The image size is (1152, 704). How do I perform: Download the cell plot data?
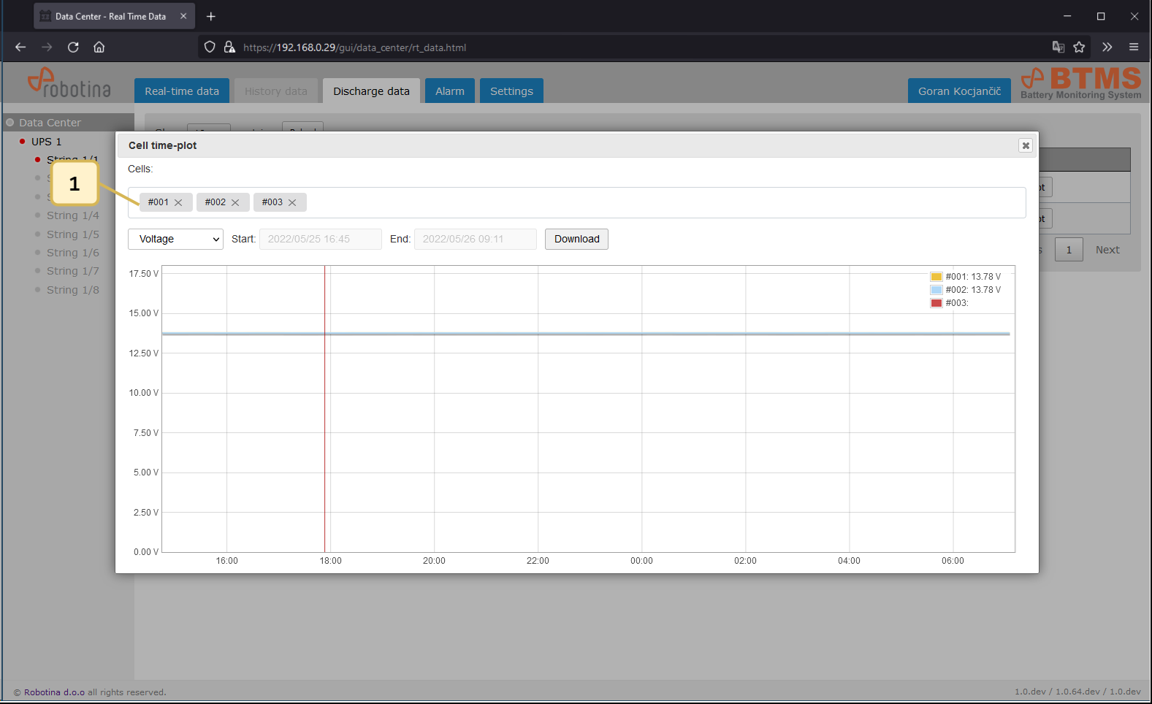pos(576,240)
